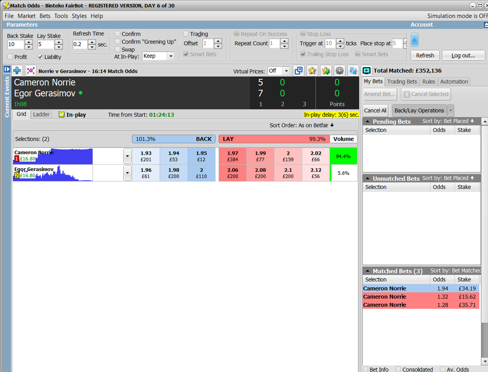Switch to the Automation tab

454,82
